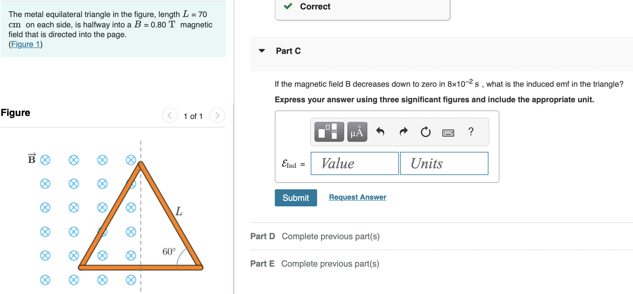
Task: Click the next figure navigation arrow
Action: click(217, 115)
